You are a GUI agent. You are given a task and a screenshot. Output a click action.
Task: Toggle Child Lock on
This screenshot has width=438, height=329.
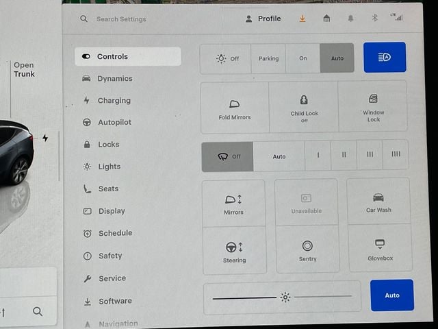point(304,108)
